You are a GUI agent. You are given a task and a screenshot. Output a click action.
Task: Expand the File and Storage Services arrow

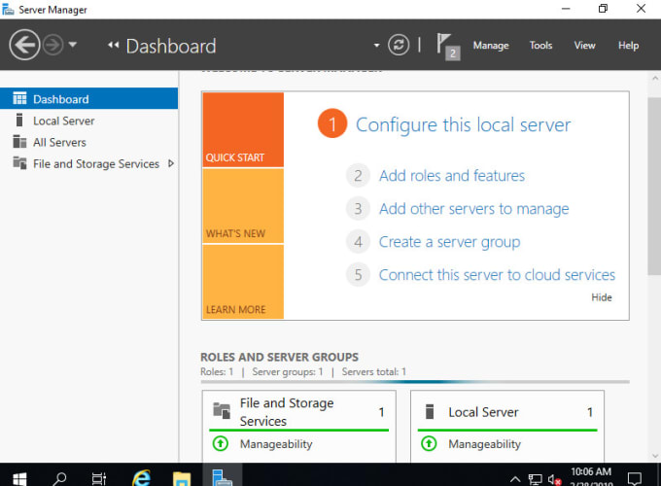[x=171, y=163]
